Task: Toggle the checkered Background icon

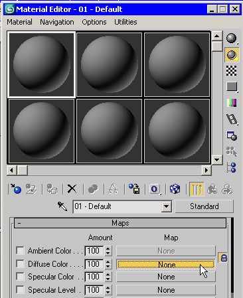Action: click(232, 71)
